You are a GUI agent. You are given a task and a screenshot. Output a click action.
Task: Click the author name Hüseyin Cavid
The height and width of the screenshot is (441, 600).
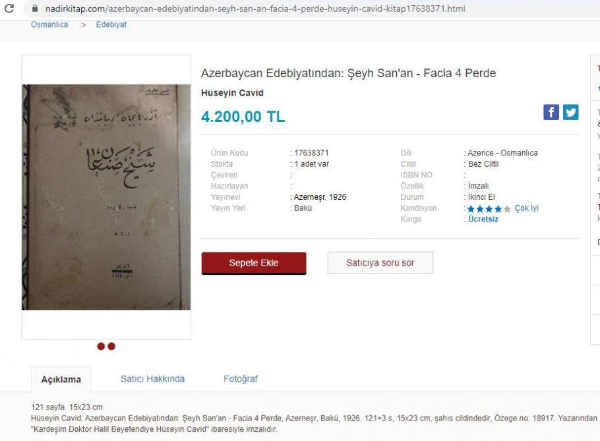pyautogui.click(x=232, y=94)
